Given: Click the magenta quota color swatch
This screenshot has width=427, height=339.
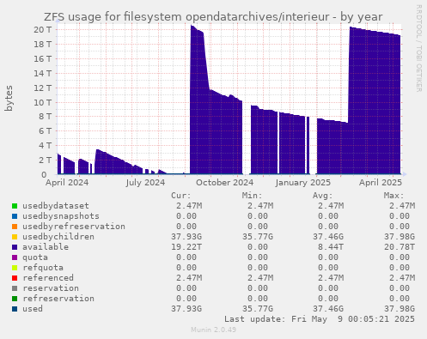Looking at the screenshot, I should pyautogui.click(x=15, y=257).
